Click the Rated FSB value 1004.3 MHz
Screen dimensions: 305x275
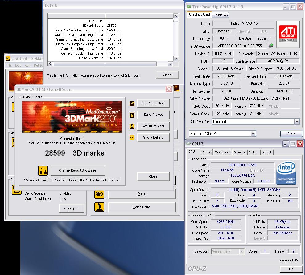(x=226, y=238)
